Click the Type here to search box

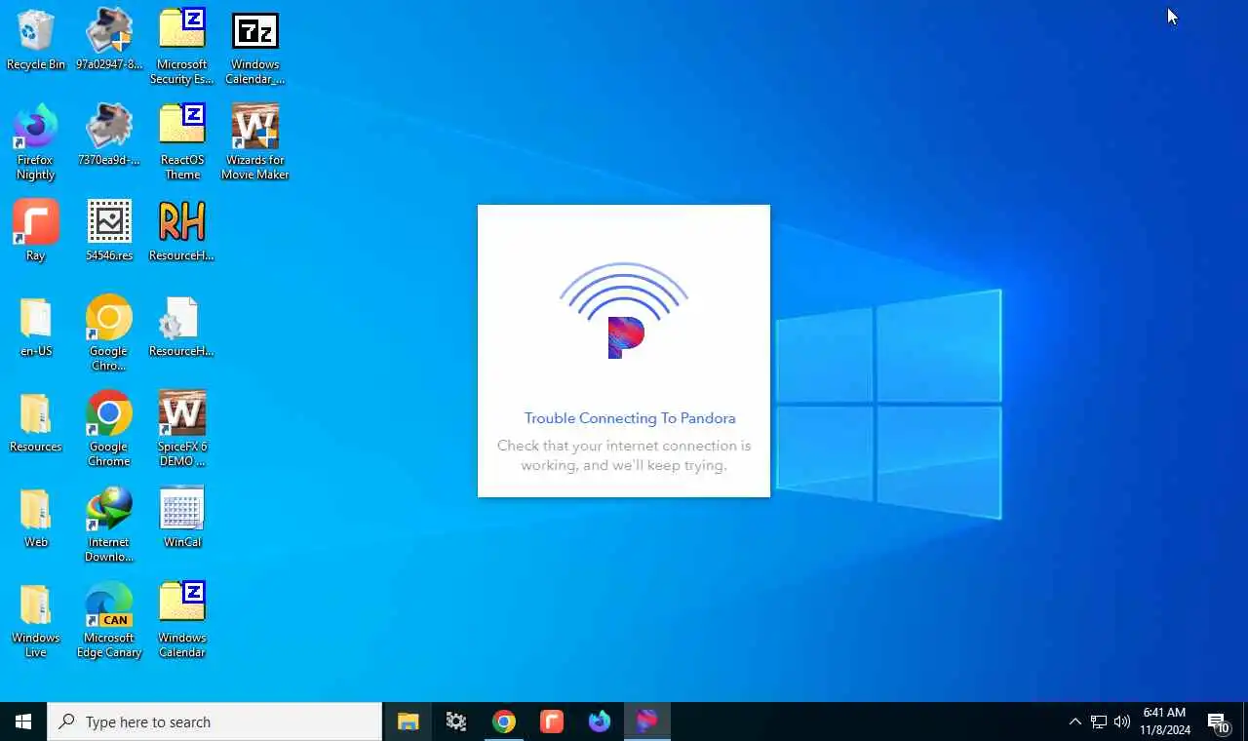214,721
